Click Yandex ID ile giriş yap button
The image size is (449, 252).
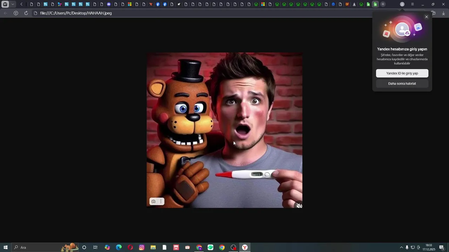[x=402, y=73]
